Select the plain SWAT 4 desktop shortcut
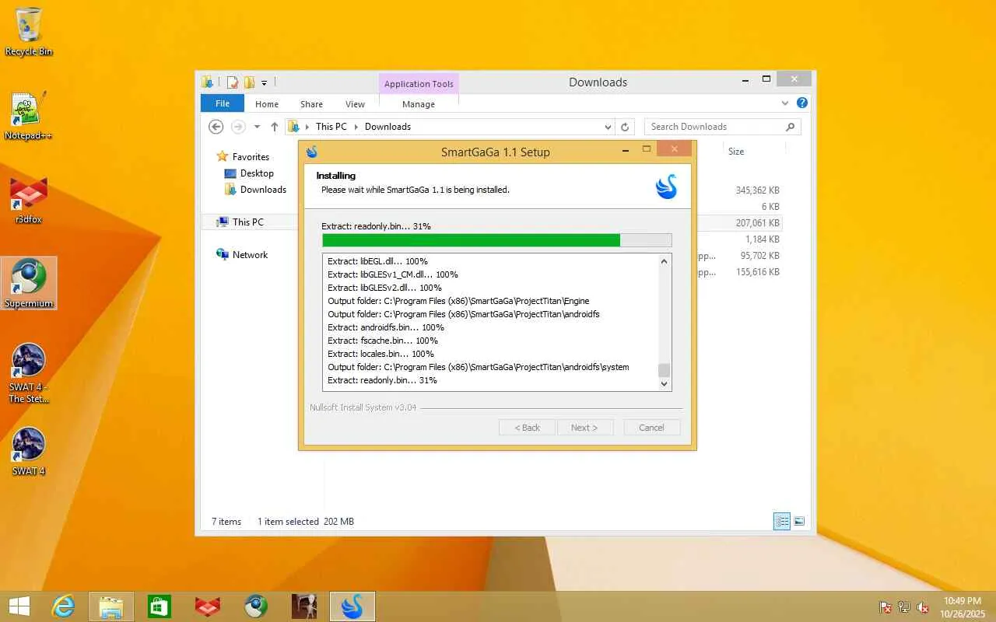 (x=29, y=452)
